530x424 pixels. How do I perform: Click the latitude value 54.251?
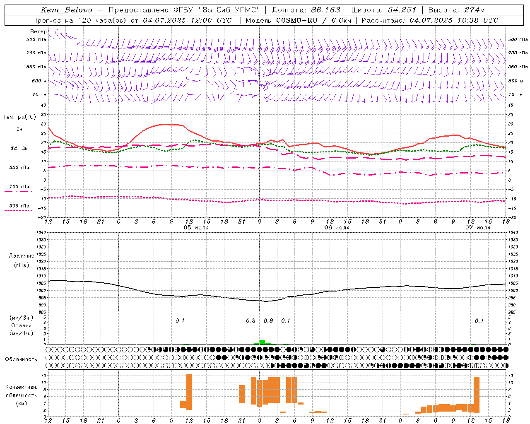402,10
